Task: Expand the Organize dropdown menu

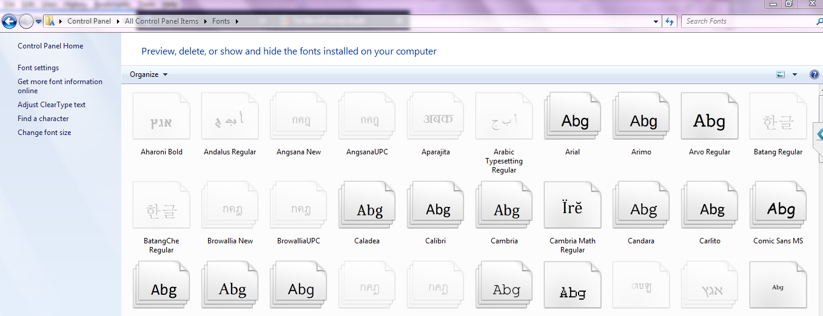Action: (x=149, y=74)
